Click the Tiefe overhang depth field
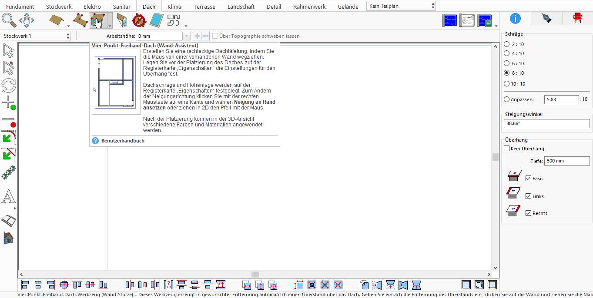This screenshot has height=298, width=593. [x=567, y=161]
